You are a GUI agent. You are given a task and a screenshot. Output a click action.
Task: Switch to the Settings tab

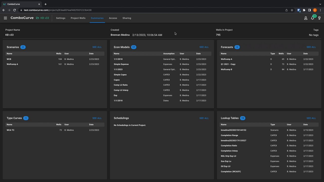(60, 18)
